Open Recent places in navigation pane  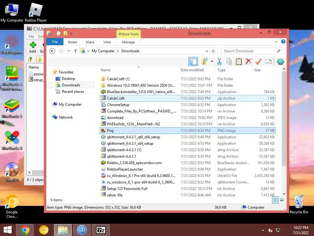(73, 92)
